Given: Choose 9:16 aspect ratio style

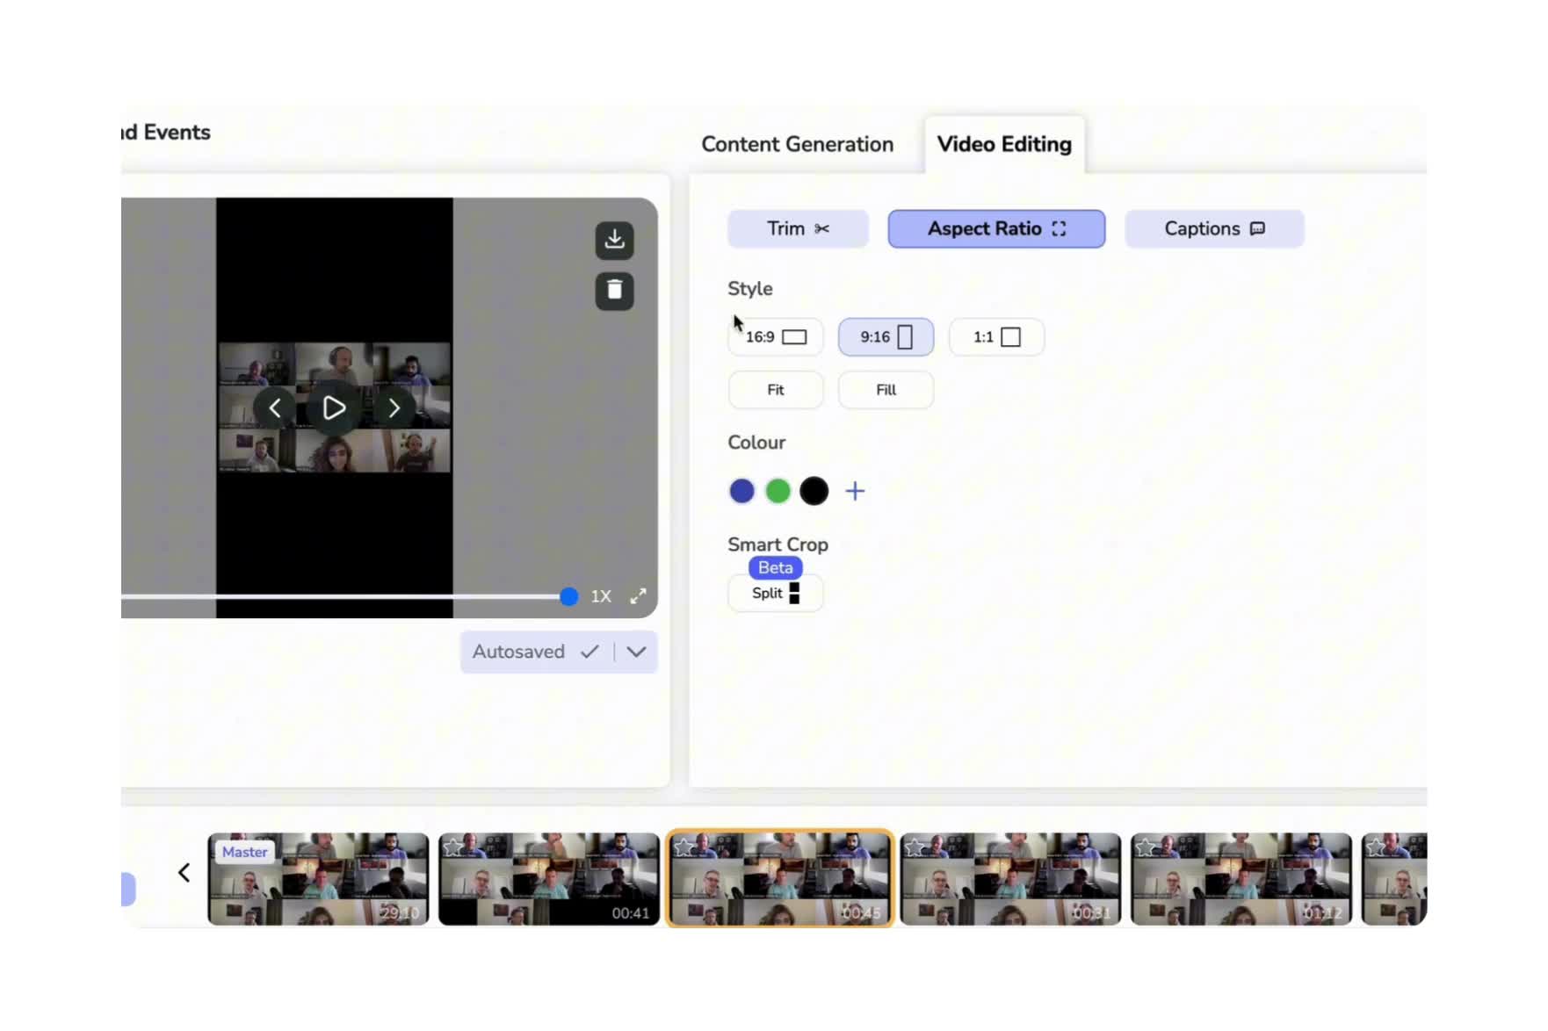Looking at the screenshot, I should tap(886, 337).
